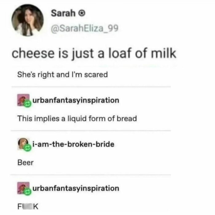Screen dimensions: 215x215
Task: Click the badge icon beside Sarah's name
Action: [x=82, y=14]
